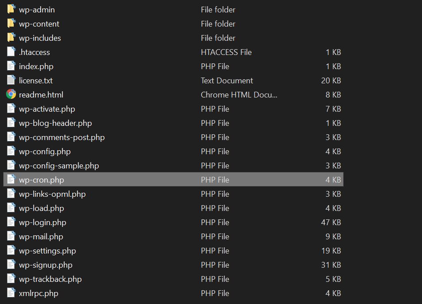Screen dimensions: 422x304
Task: Click the 5 KB size of wp-trackback.php
Action: 333,279
